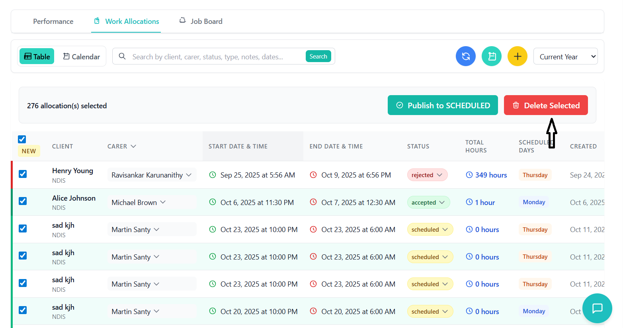This screenshot has width=623, height=328.
Task: Click the magnifier icon in search bar
Action: coord(123,57)
